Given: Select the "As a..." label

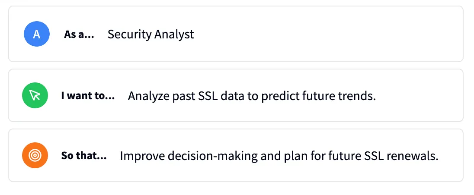Looking at the screenshot, I should (79, 34).
